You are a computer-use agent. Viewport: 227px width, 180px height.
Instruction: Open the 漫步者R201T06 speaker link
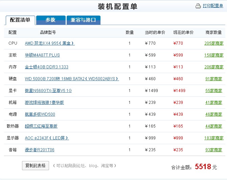[x=40, y=150]
